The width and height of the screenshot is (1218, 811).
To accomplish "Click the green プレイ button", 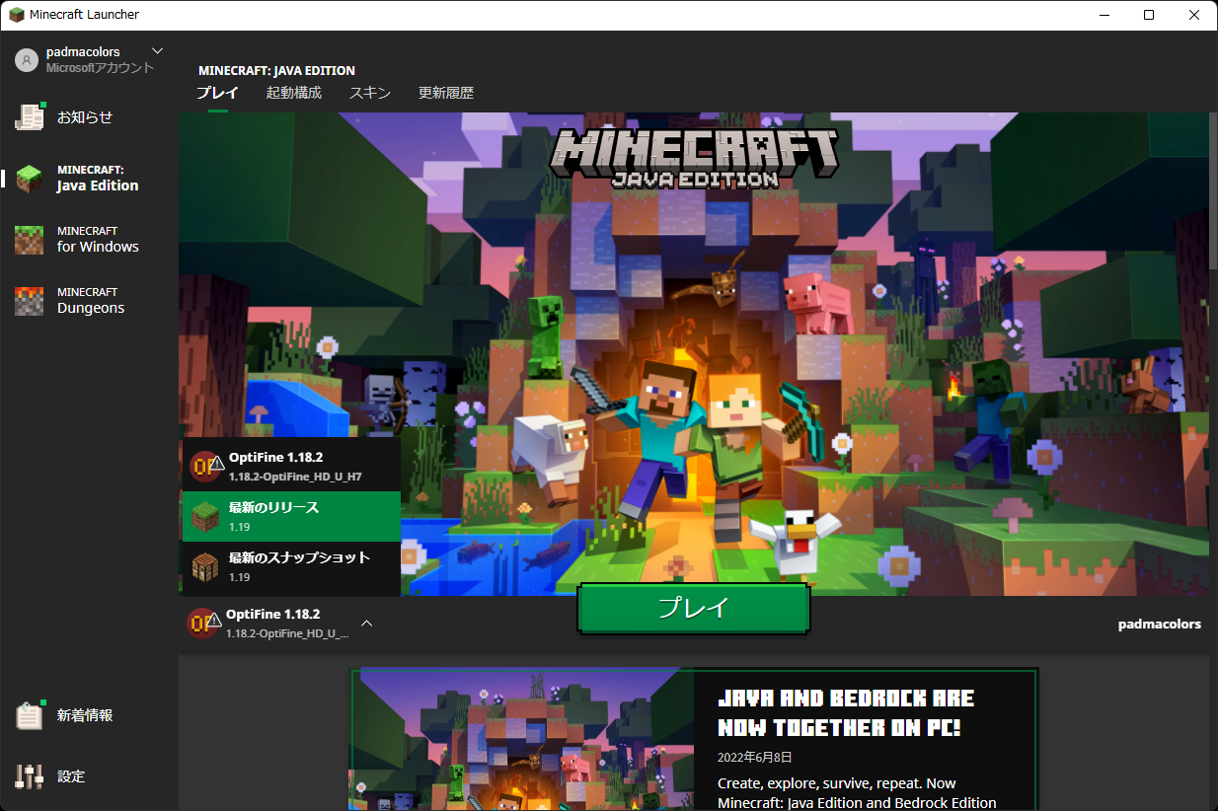I will click(693, 608).
